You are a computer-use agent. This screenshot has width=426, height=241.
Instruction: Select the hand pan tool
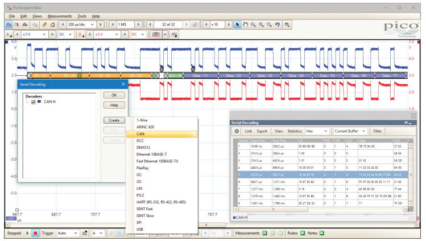(245, 24)
